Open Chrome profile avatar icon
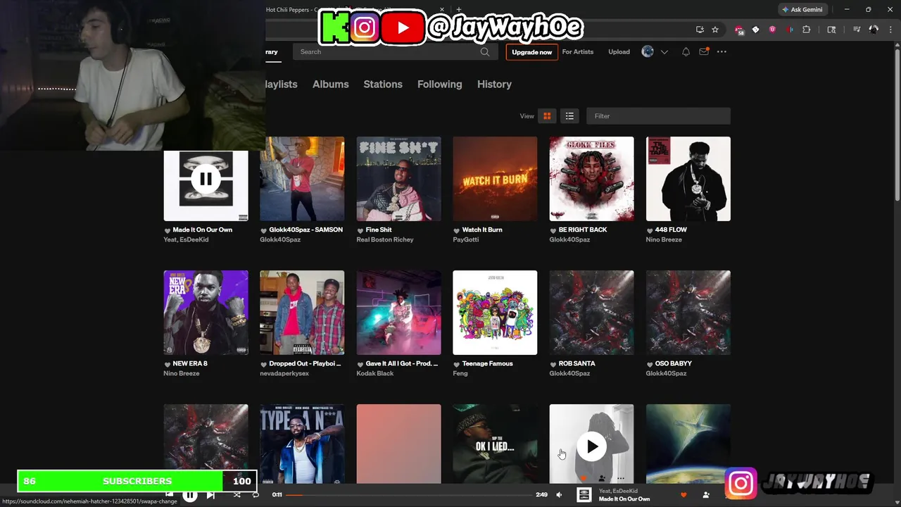Viewport: 901px width, 507px height. (874, 30)
